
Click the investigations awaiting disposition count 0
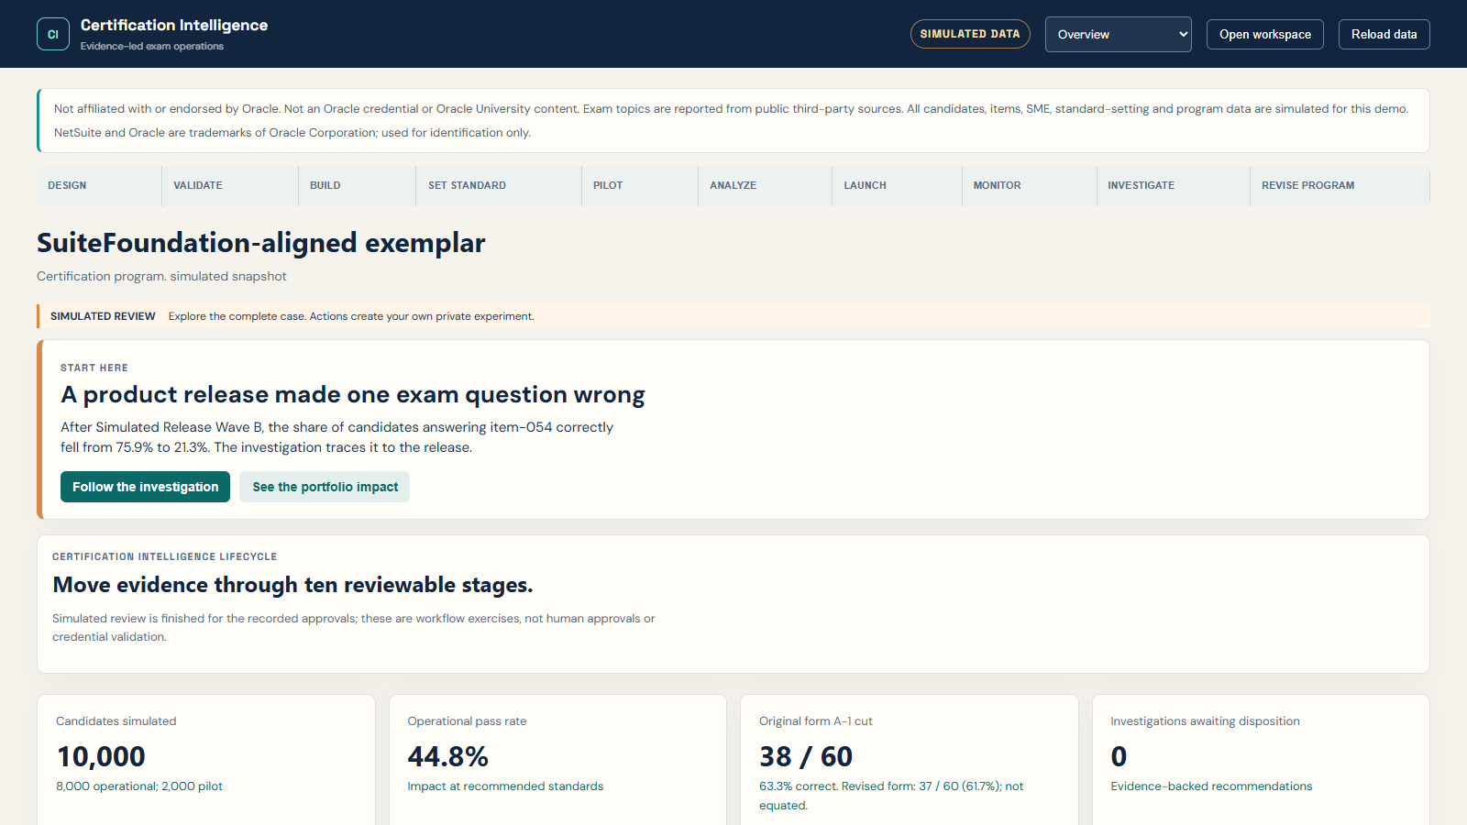(1119, 756)
